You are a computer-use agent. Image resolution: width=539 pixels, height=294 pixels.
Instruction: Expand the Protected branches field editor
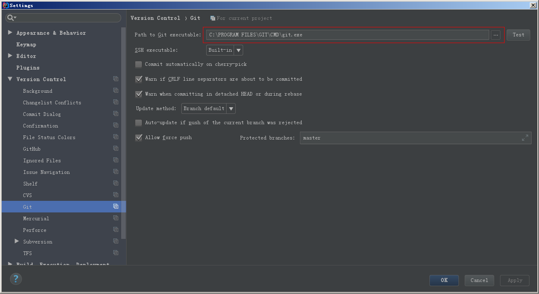[525, 138]
